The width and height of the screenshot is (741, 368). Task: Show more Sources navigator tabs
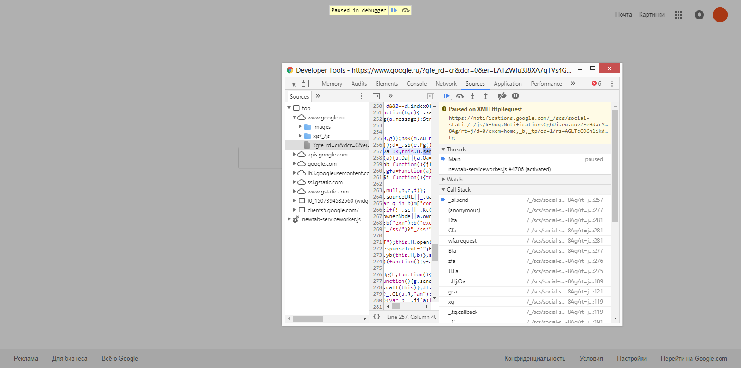point(318,96)
